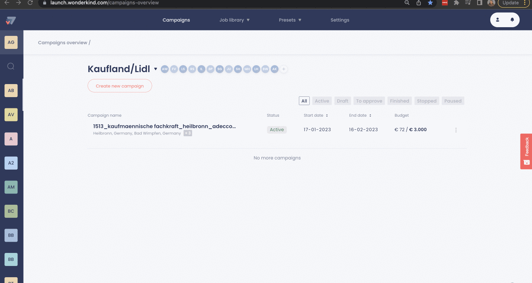
Task: Click the RS member avatar
Action: (x=192, y=69)
